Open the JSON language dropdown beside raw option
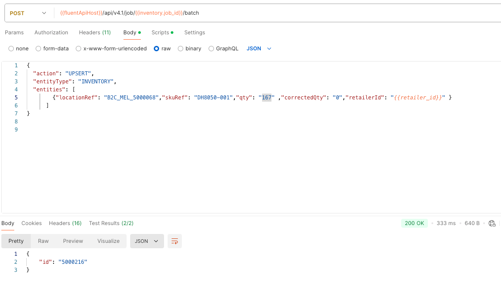Image resolution: width=501 pixels, height=291 pixels. (x=259, y=48)
